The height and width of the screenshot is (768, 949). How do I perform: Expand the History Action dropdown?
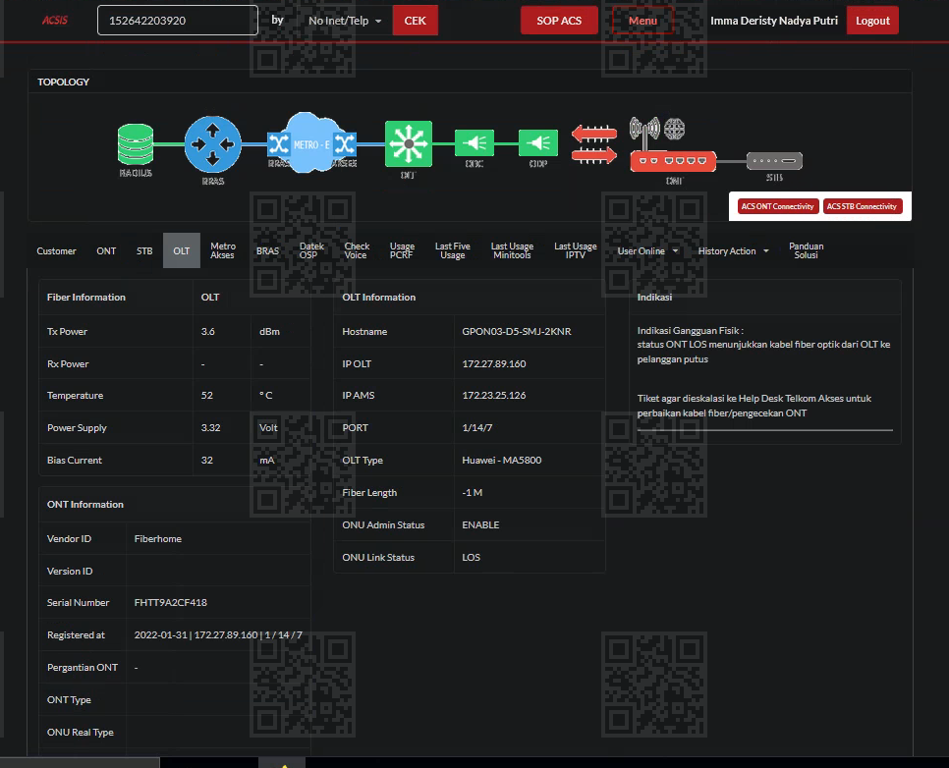point(733,250)
